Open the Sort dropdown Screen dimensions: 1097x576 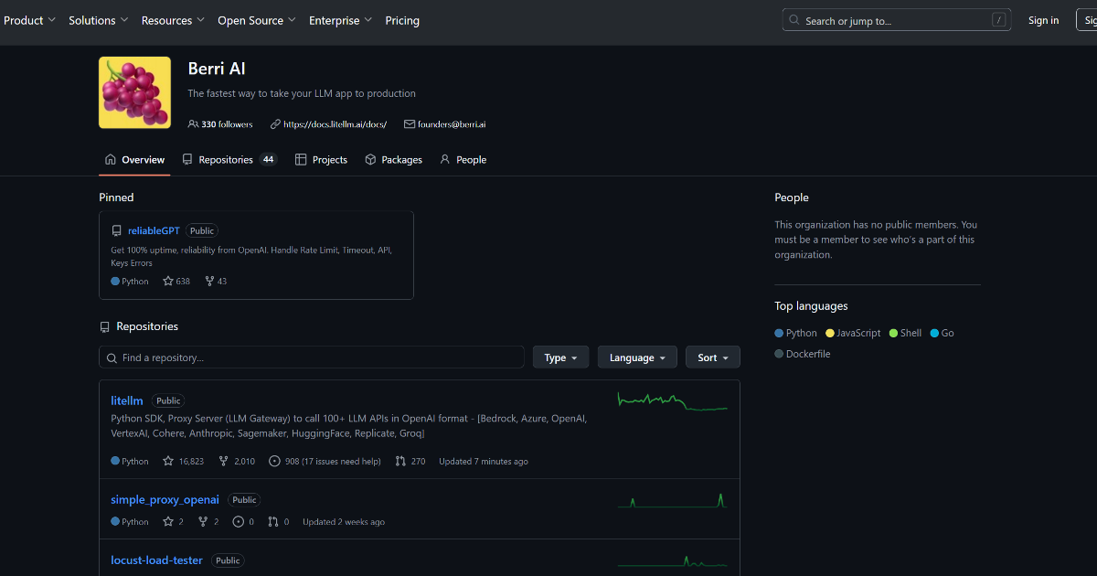point(712,357)
